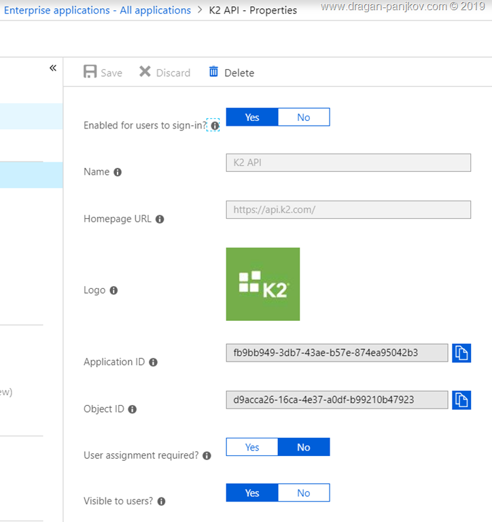This screenshot has height=522, width=492.
Task: Show info for Enabled for users to sign-in
Action: (215, 126)
